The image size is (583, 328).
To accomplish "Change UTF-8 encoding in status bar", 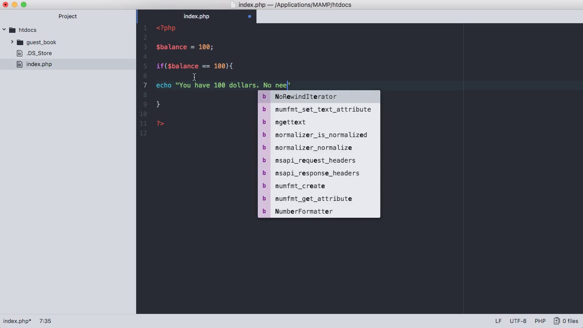I will 518,321.
